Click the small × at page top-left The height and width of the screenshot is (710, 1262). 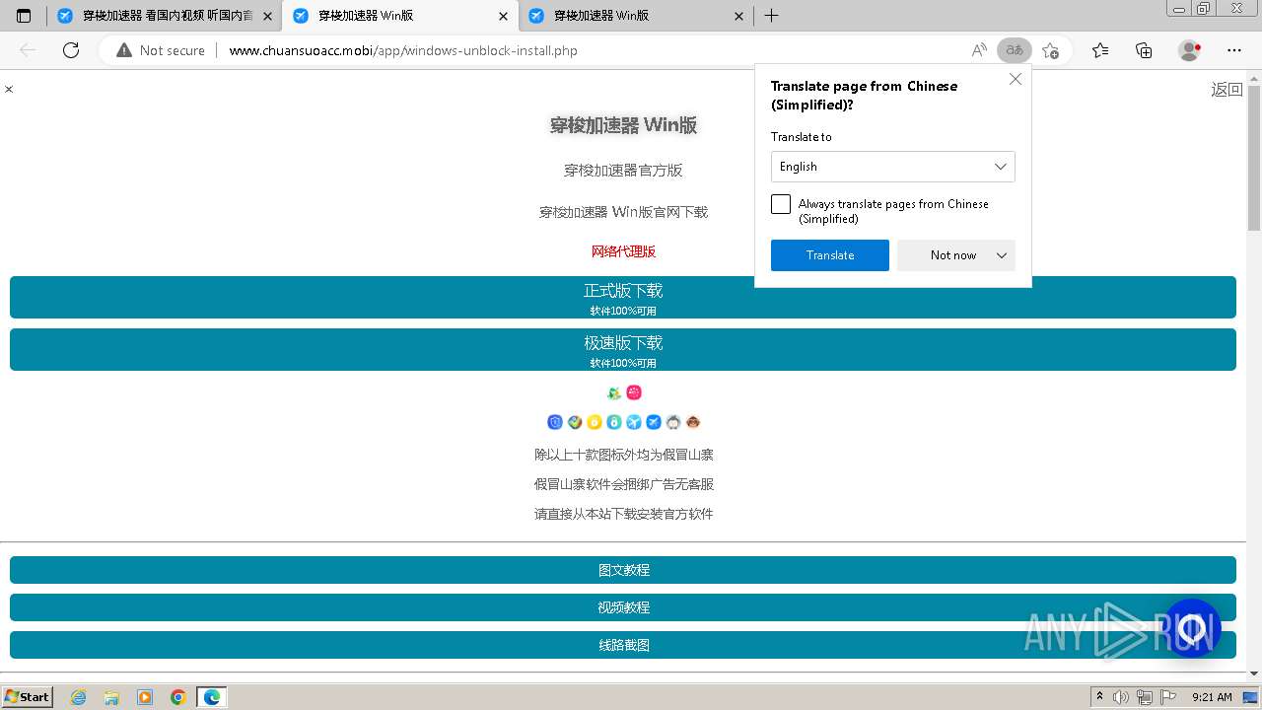point(9,89)
